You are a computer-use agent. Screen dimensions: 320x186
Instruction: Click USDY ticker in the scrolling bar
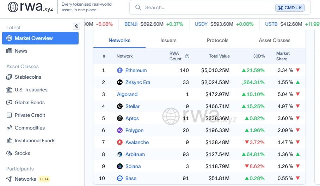201,24
